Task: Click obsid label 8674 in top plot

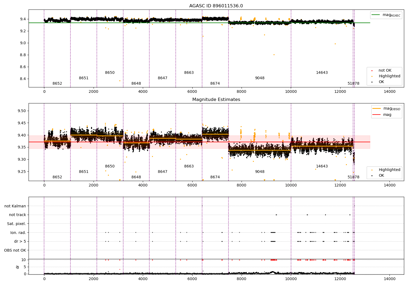Action: 215,84
